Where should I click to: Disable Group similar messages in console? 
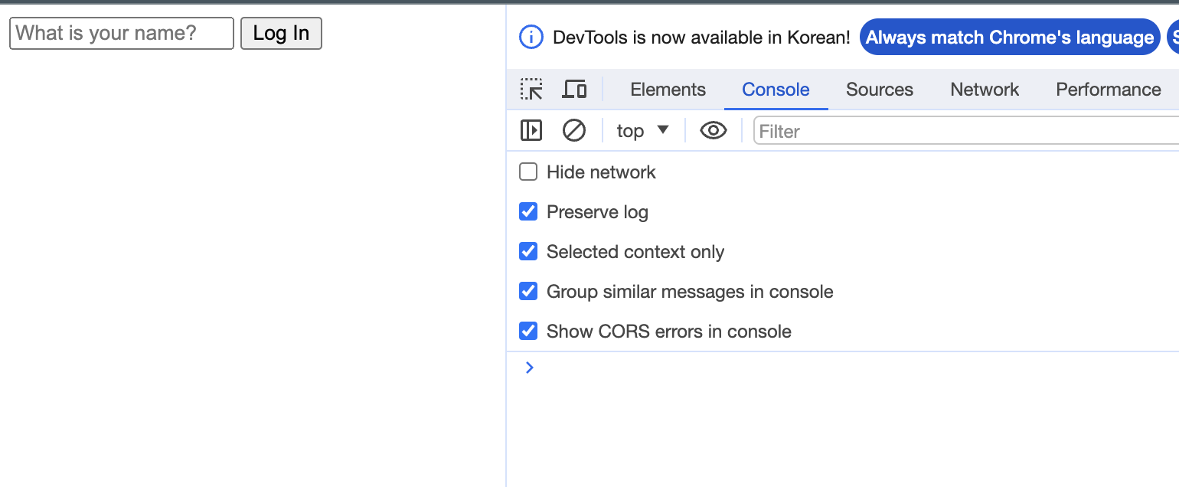(528, 291)
